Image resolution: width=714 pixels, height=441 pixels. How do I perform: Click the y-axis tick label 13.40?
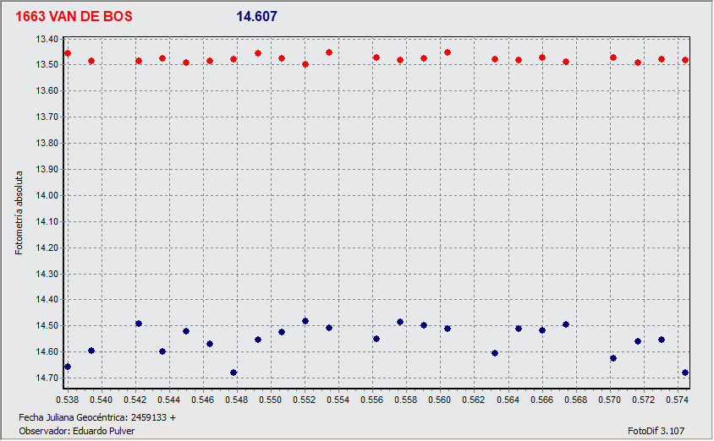pos(47,39)
